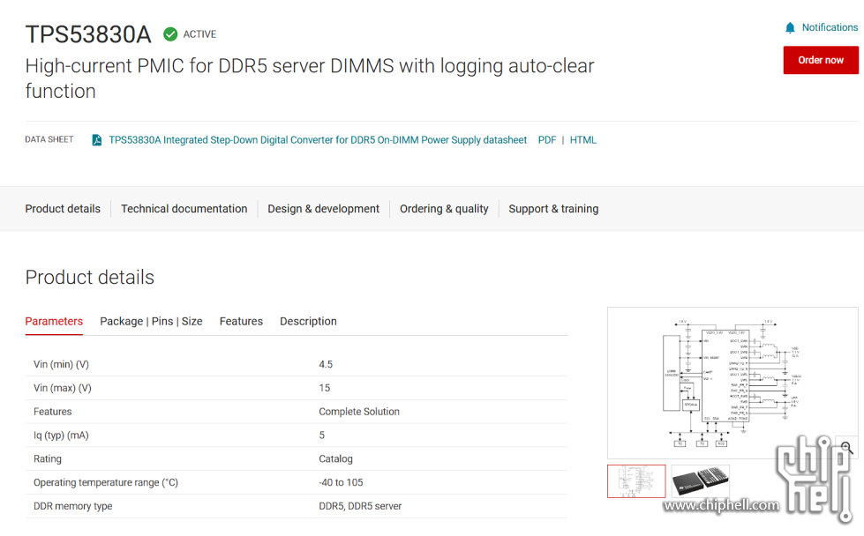Image resolution: width=864 pixels, height=536 pixels.
Task: Click the Notifications bell icon
Action: pos(790,27)
